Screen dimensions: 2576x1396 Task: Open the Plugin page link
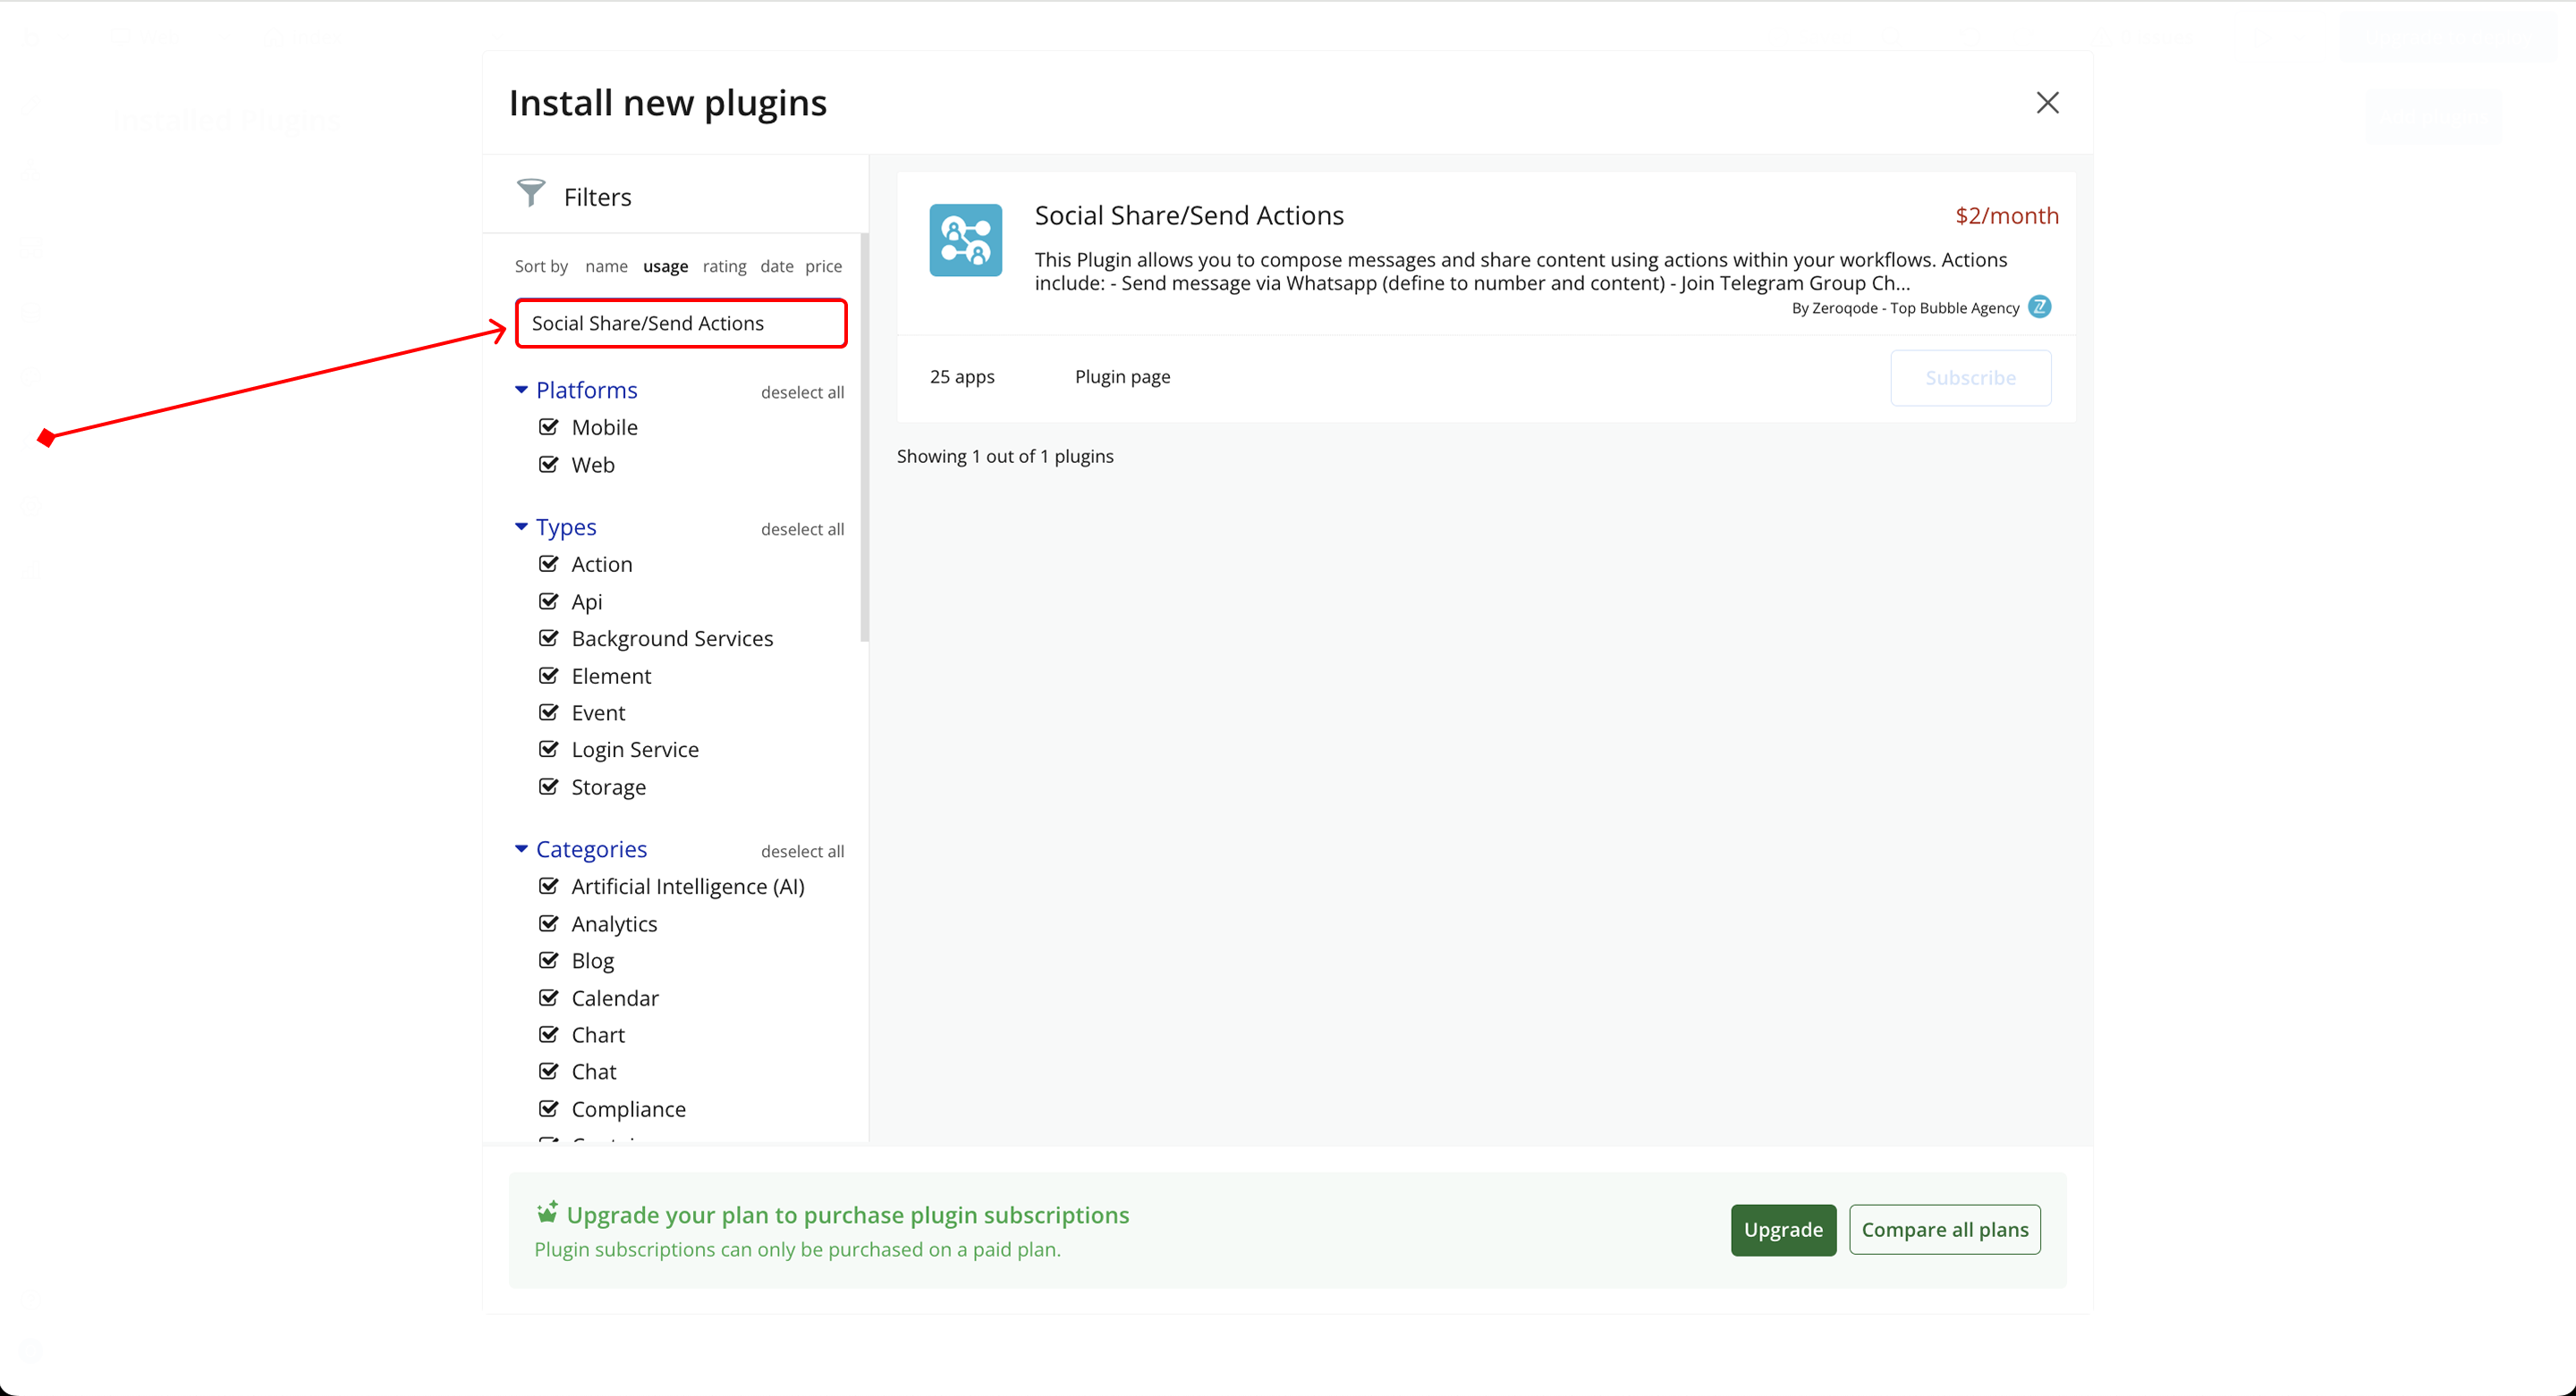coord(1122,377)
